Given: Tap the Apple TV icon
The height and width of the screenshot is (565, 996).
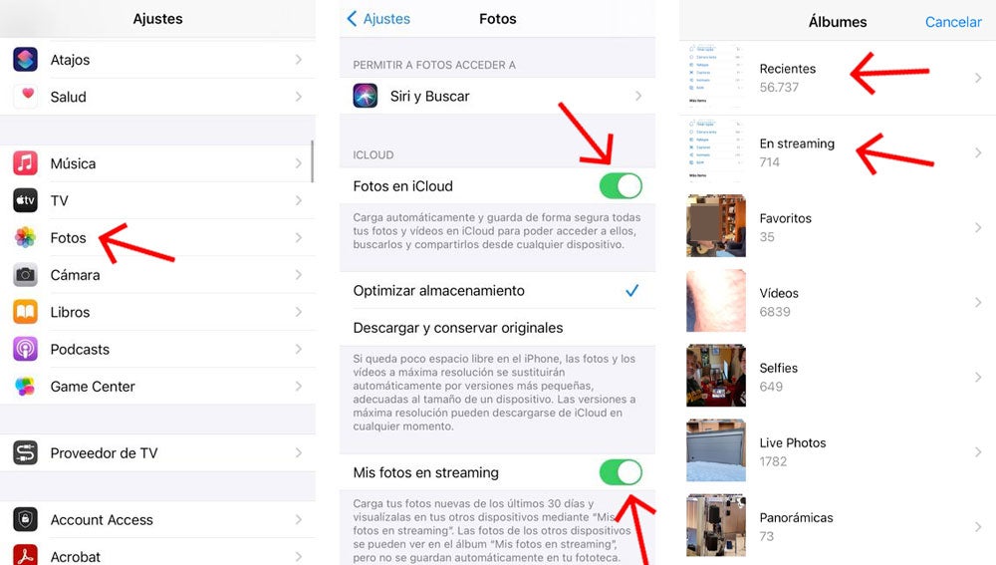Looking at the screenshot, I should pos(26,200).
